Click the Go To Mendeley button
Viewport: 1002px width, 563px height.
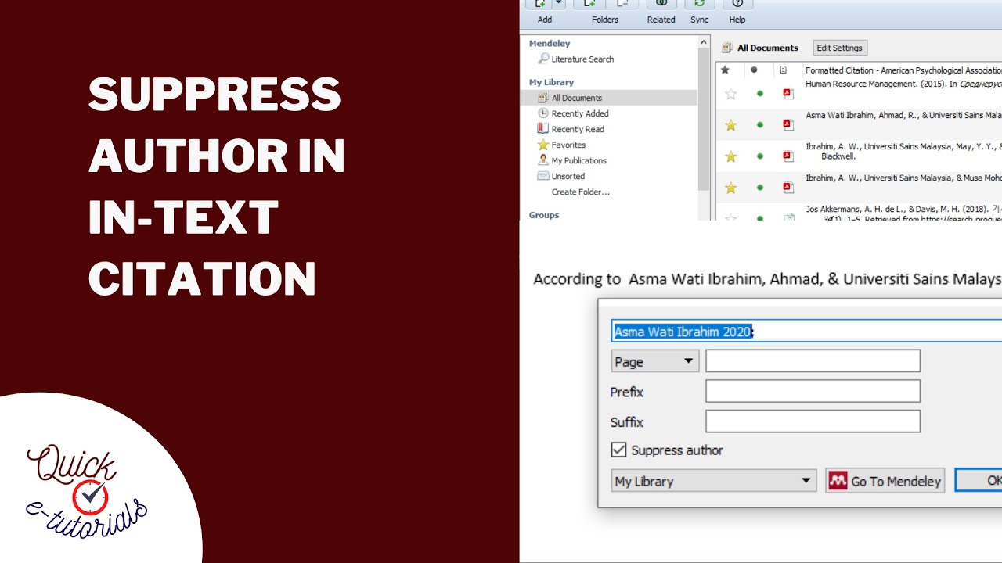coord(885,481)
